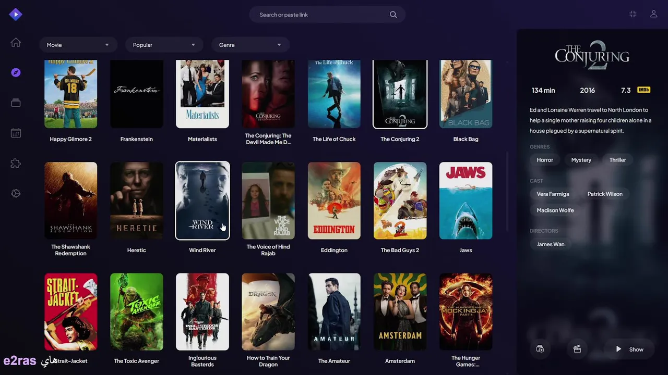Select the Heretic poster
The width and height of the screenshot is (668, 375).
(137, 201)
